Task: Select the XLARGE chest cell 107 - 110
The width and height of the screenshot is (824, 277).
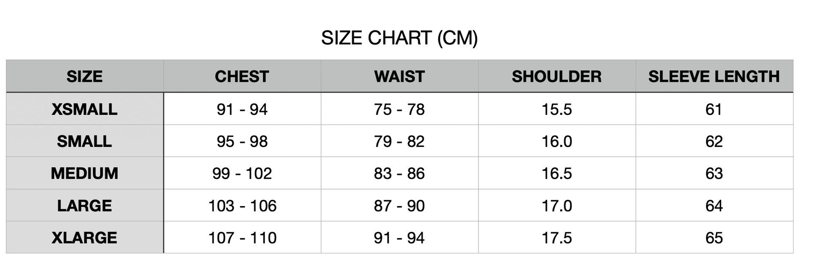Action: [x=242, y=238]
